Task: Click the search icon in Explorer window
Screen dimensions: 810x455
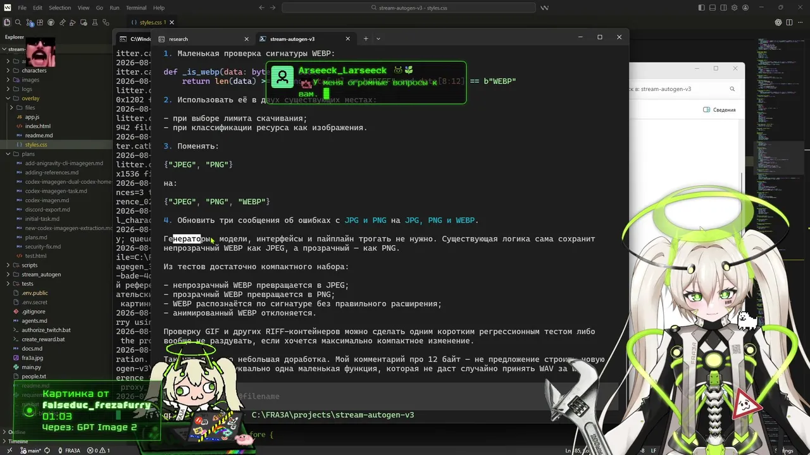Action: point(732,89)
